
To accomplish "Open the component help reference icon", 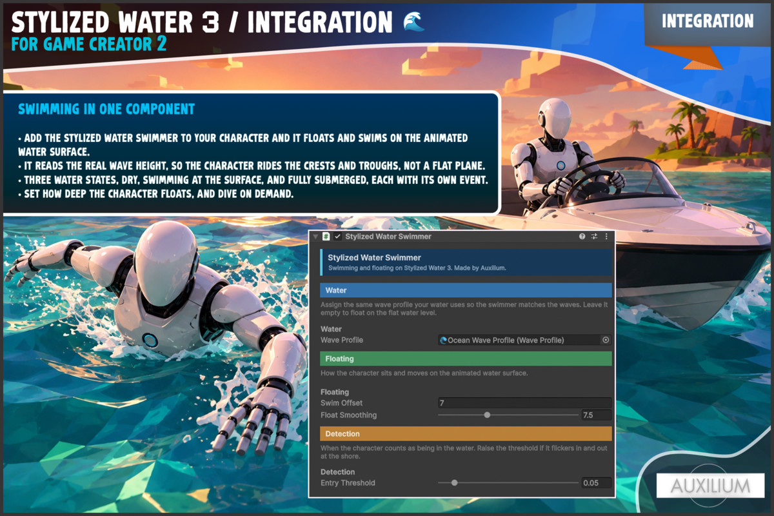I will coord(582,237).
